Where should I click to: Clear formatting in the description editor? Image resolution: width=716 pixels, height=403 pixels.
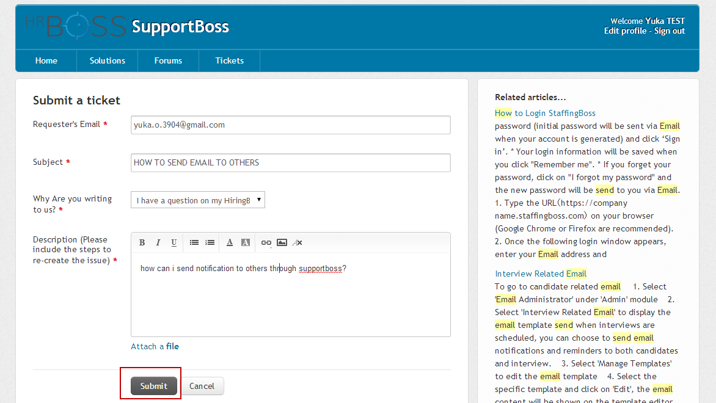tap(298, 242)
